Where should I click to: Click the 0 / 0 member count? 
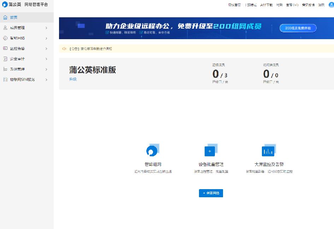pyautogui.click(x=270, y=74)
